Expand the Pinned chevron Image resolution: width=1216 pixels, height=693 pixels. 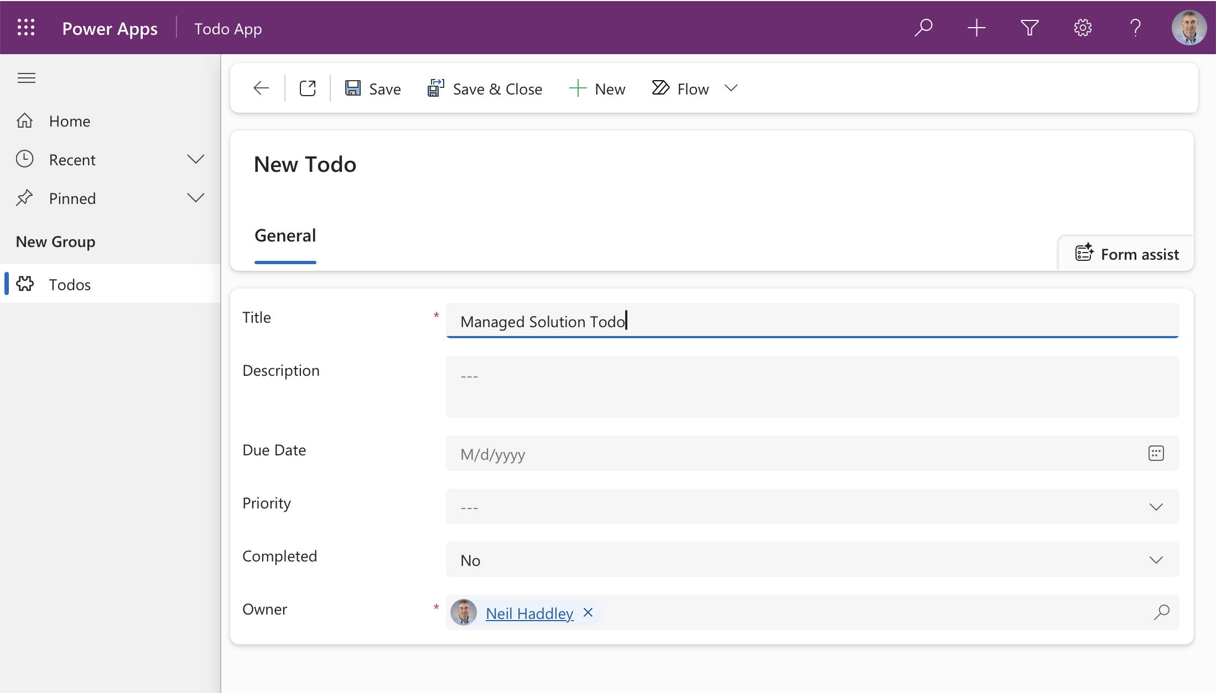click(196, 198)
